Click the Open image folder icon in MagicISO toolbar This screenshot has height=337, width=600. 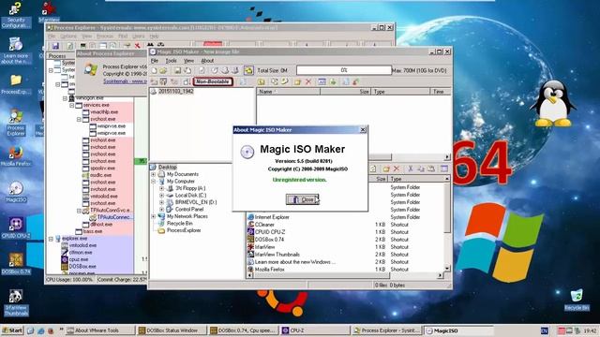(x=163, y=71)
